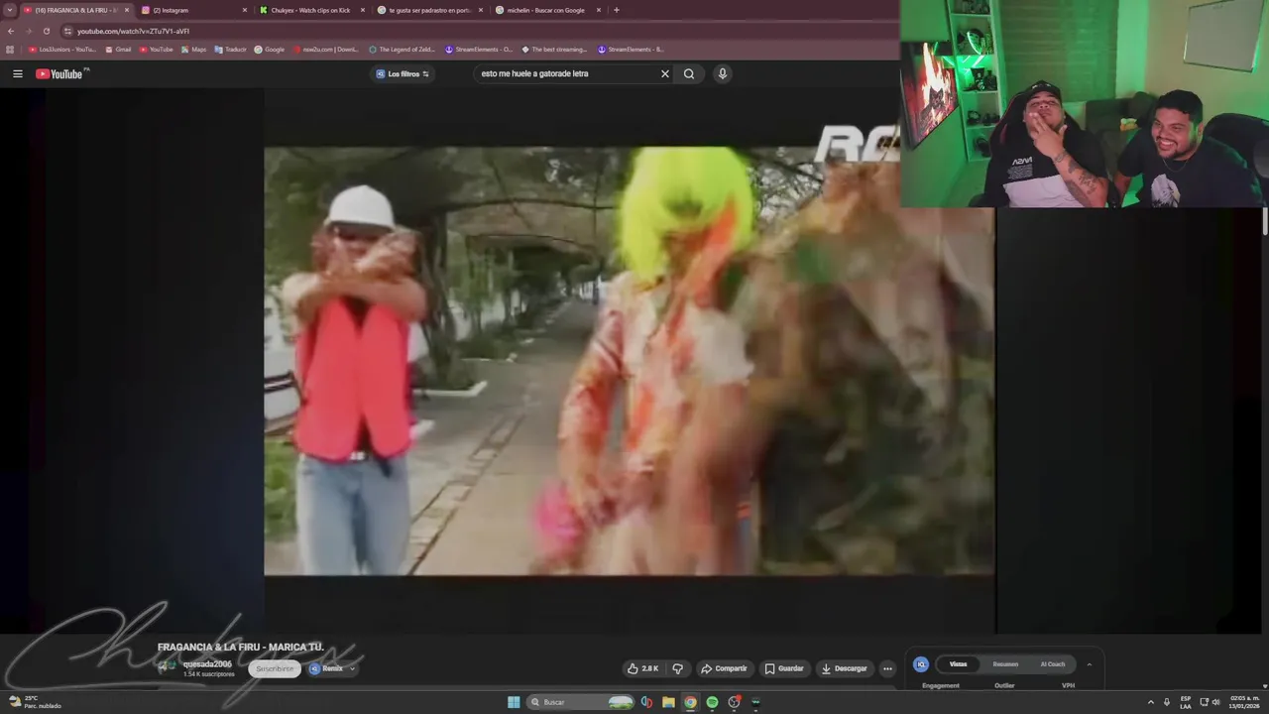1269x714 pixels.
Task: Open quesada2006 channel name link
Action: pos(207,664)
